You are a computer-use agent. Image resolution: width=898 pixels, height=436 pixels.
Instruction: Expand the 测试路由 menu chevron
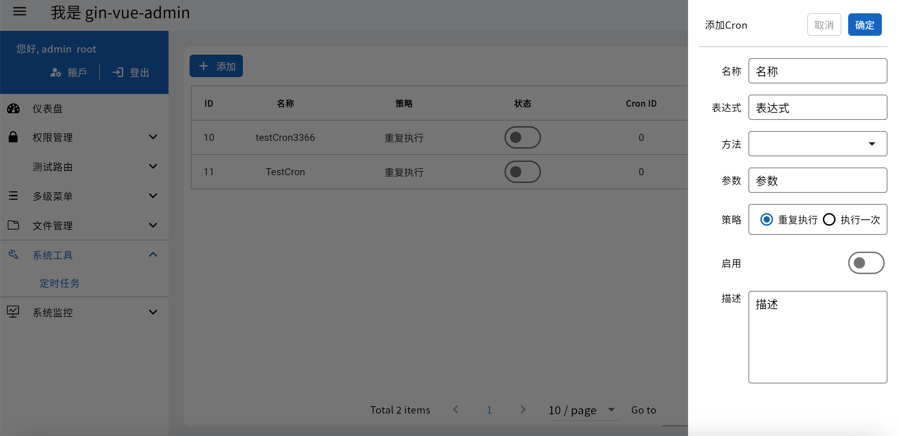coord(153,166)
